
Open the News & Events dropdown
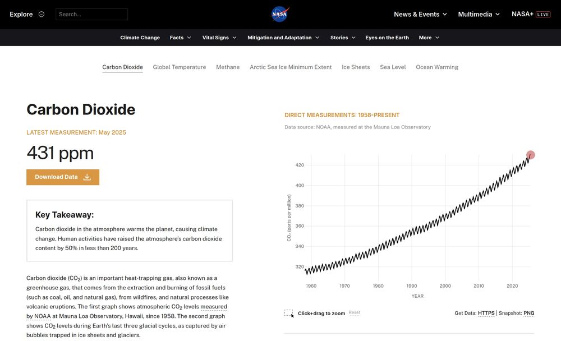420,14
